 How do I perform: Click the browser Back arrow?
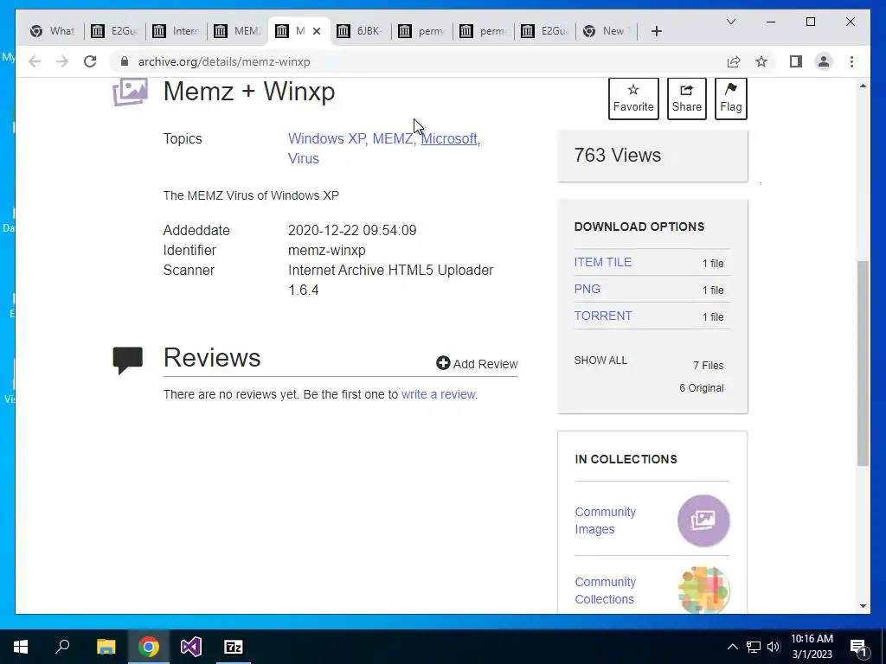click(35, 61)
